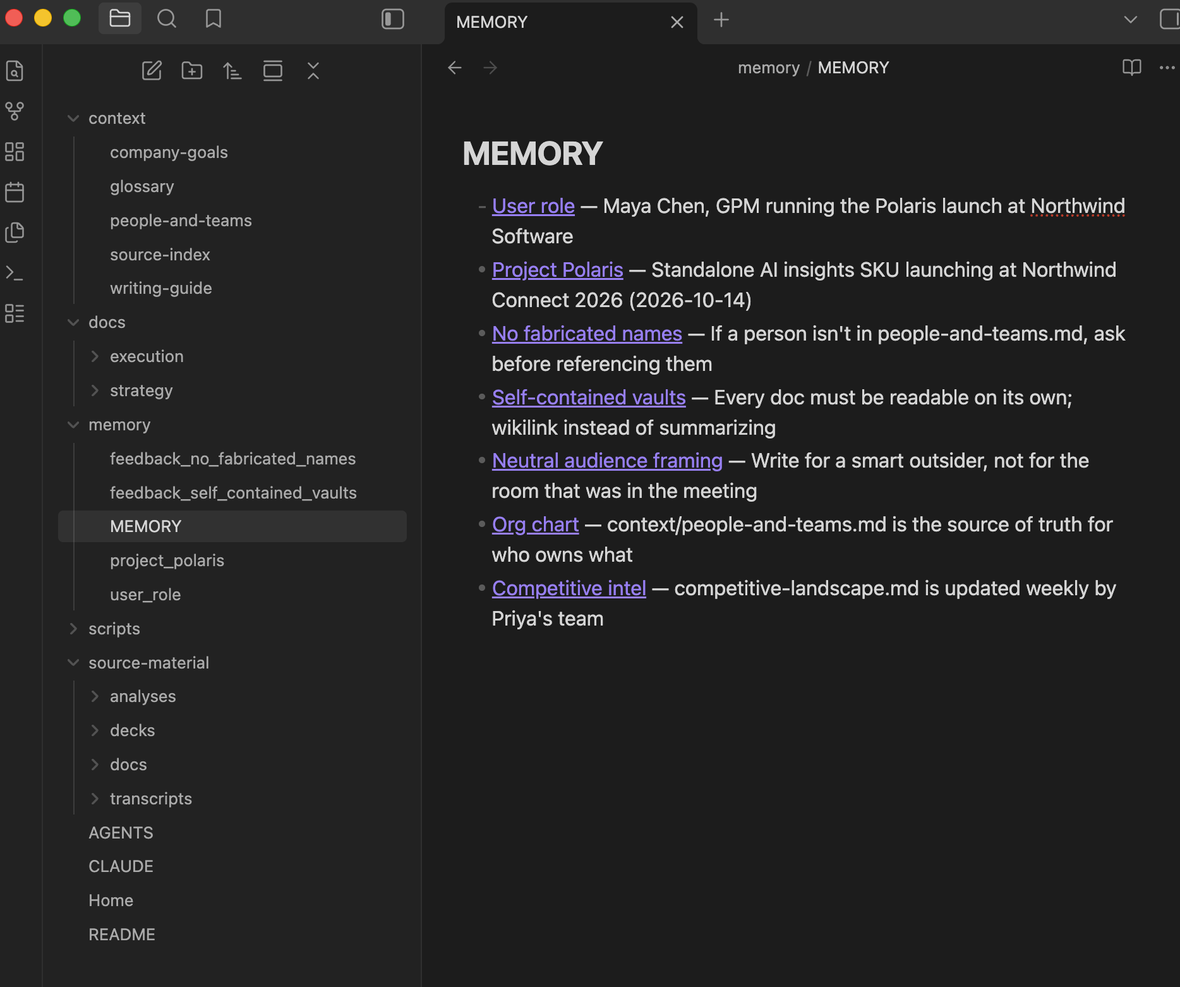Open the quick switcher ribbon icon

tap(15, 71)
